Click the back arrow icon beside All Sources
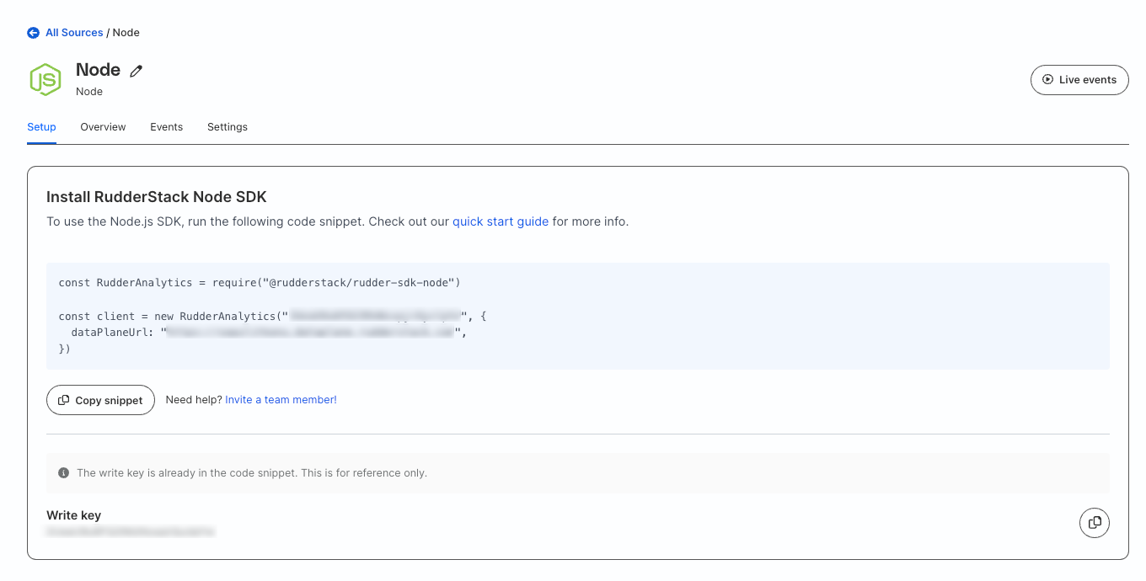Viewport: 1146px width, 581px height. pos(33,33)
